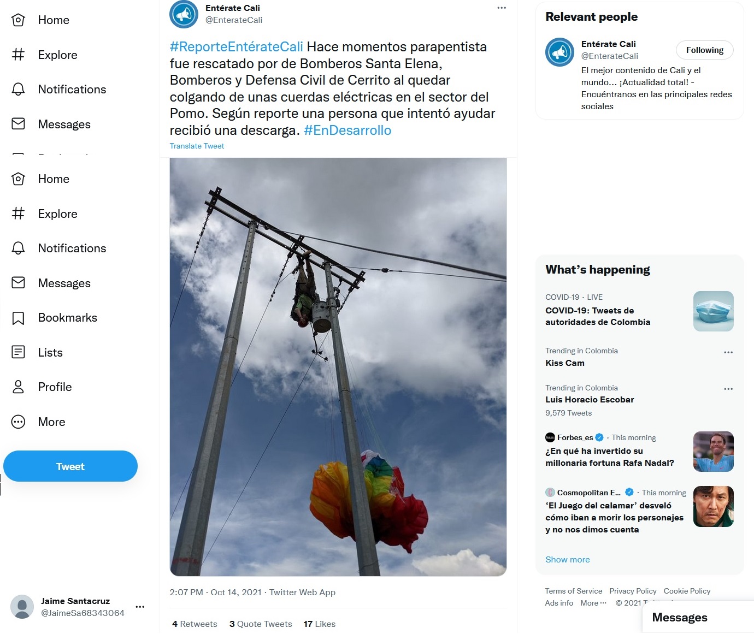Expand the footer More menu
Screen dimensions: 754x634
coord(593,603)
